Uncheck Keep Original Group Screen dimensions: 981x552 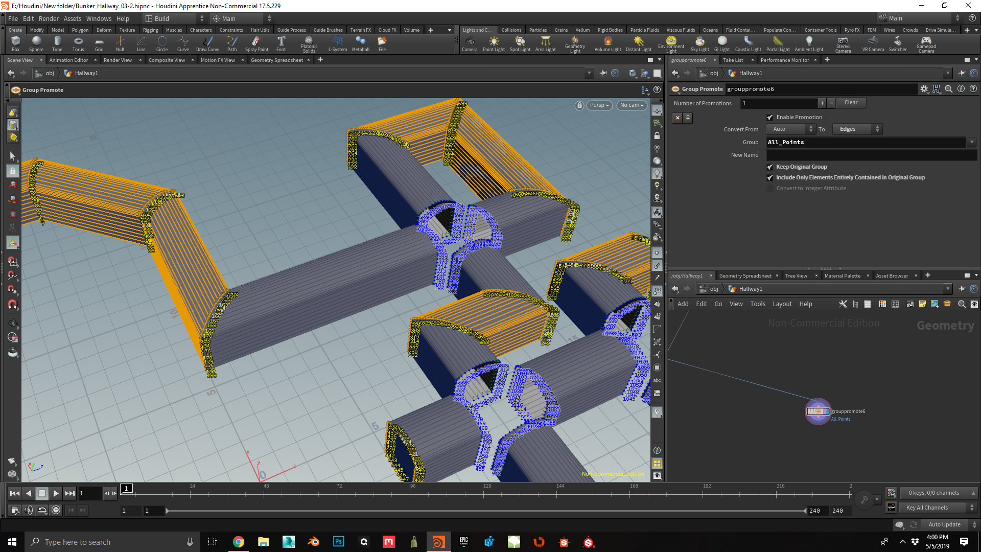[x=770, y=167]
